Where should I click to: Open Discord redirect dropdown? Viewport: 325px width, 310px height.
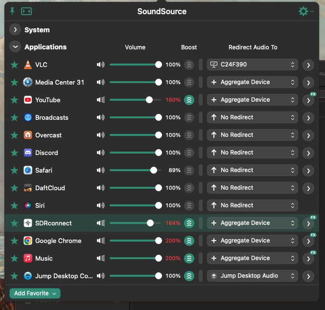[x=253, y=153]
